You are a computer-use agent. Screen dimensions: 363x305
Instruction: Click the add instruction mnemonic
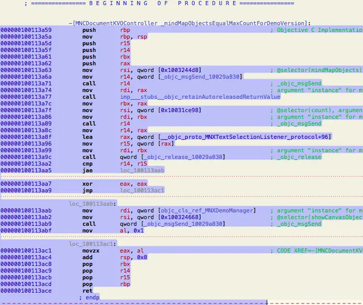point(88,258)
